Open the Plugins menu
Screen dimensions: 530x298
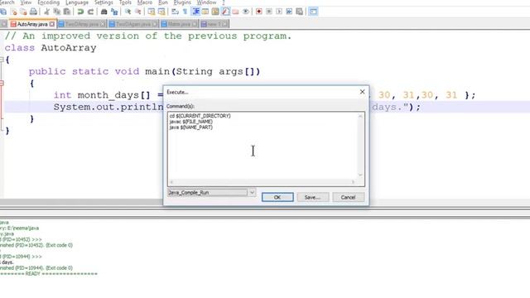[182, 2]
